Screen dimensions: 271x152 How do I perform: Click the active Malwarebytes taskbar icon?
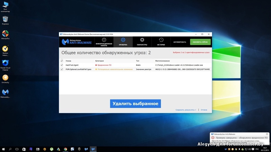(x=93, y=149)
